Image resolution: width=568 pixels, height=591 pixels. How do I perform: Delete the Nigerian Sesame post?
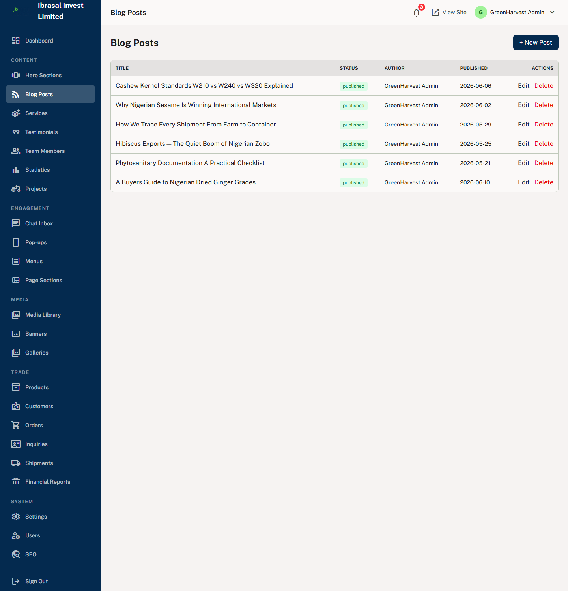(544, 105)
